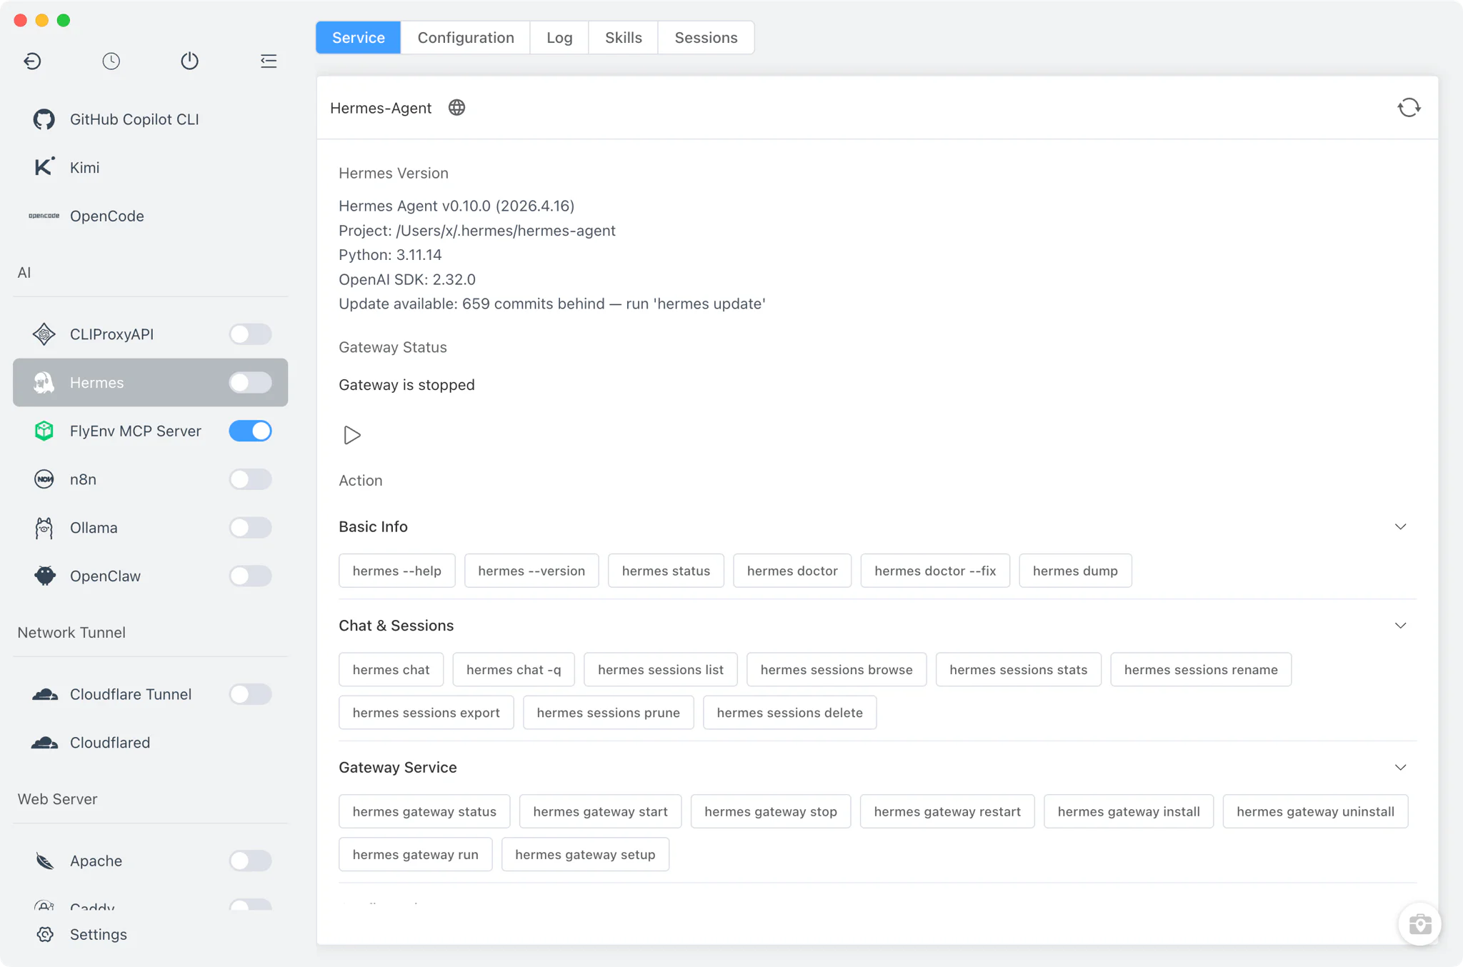Switch on Cloudflare Tunnel toggle
Image resolution: width=1463 pixels, height=967 pixels.
[x=250, y=694]
